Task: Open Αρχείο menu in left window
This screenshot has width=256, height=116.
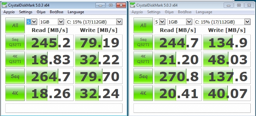Action: [9, 12]
